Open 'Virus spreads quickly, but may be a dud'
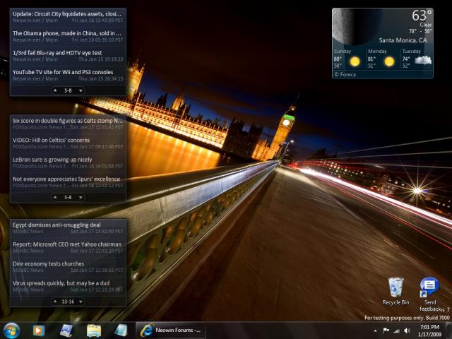452x339 pixels. pyautogui.click(x=61, y=283)
